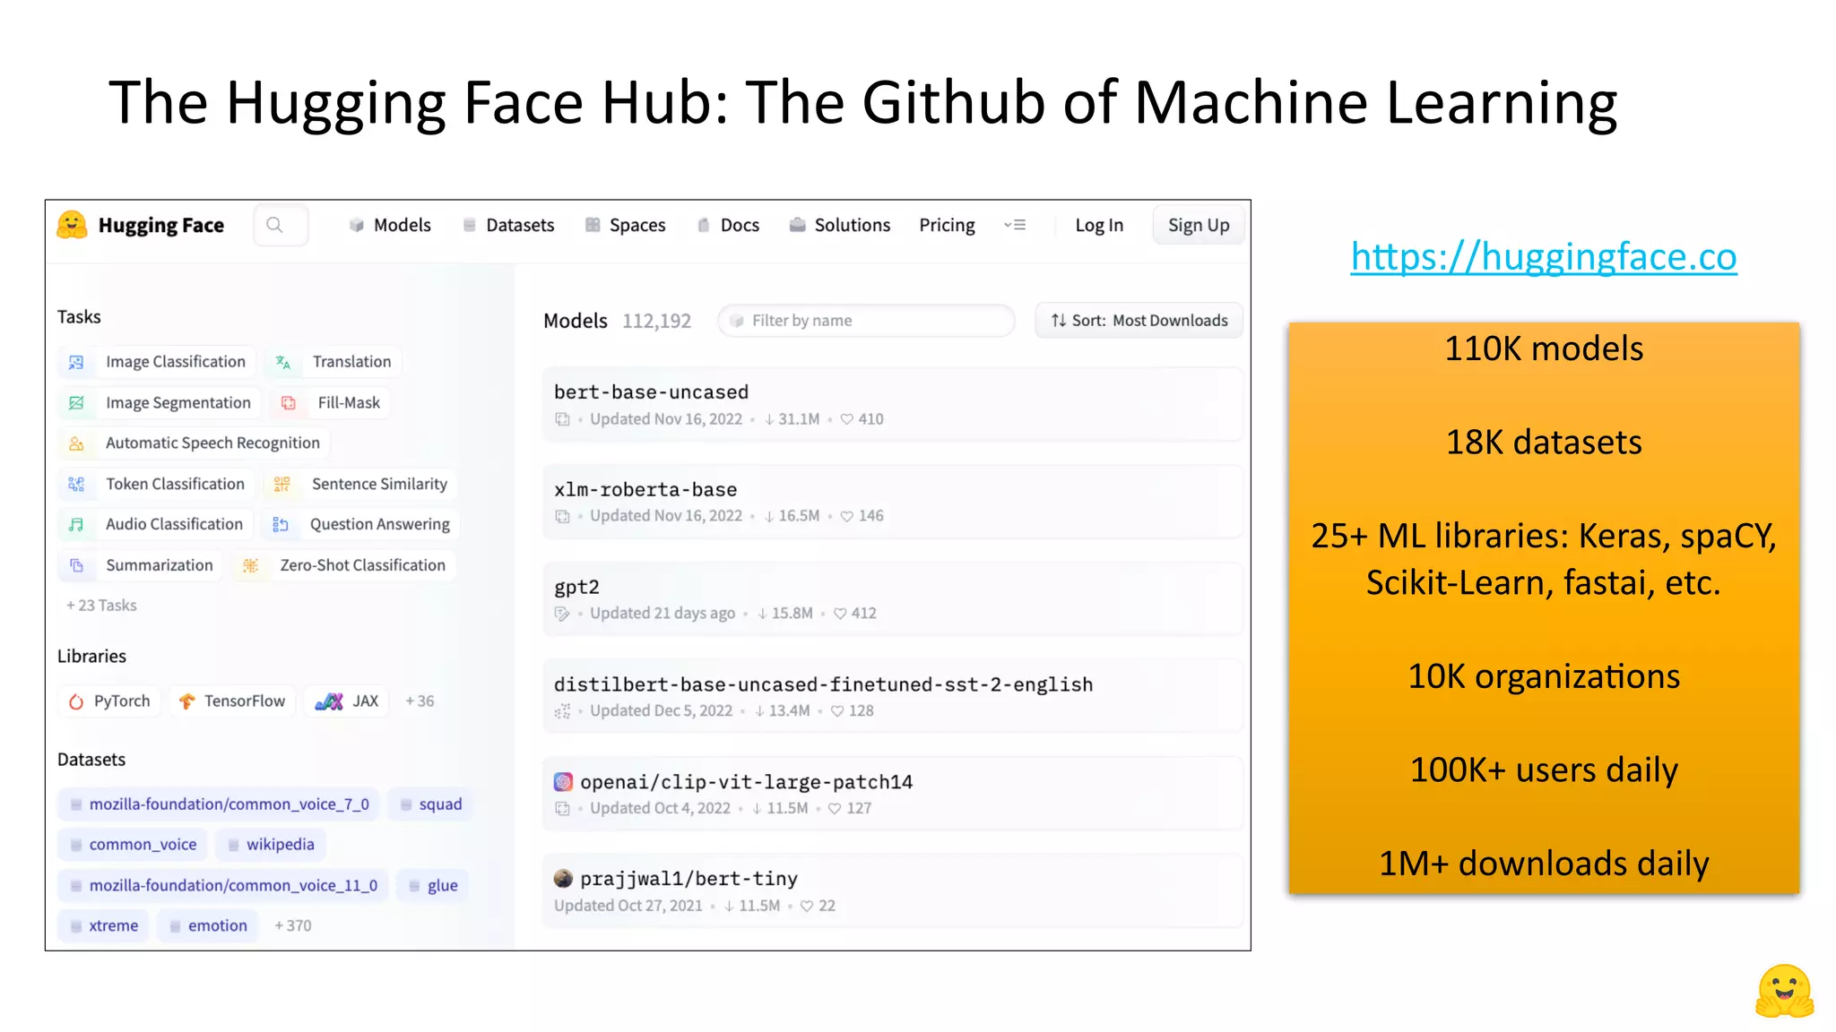1836x1032 pixels.
Task: Open the gpt2 model entry
Action: pyautogui.click(x=892, y=599)
